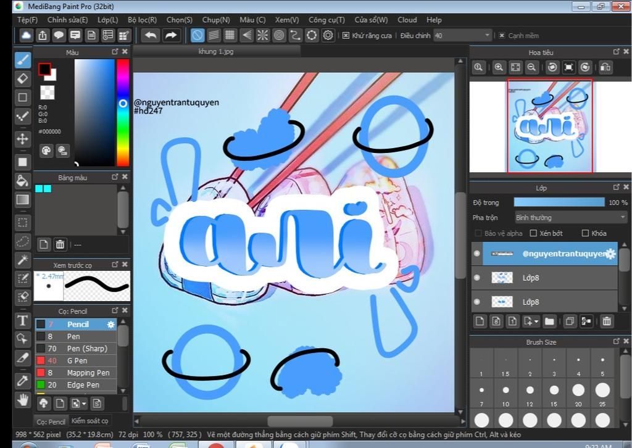Viewport: 632px width, 448px height.
Task: Select the Pen (Sharp) brush
Action: [x=76, y=349]
